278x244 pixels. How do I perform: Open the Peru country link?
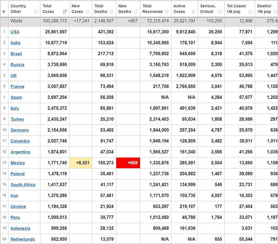[15, 218]
